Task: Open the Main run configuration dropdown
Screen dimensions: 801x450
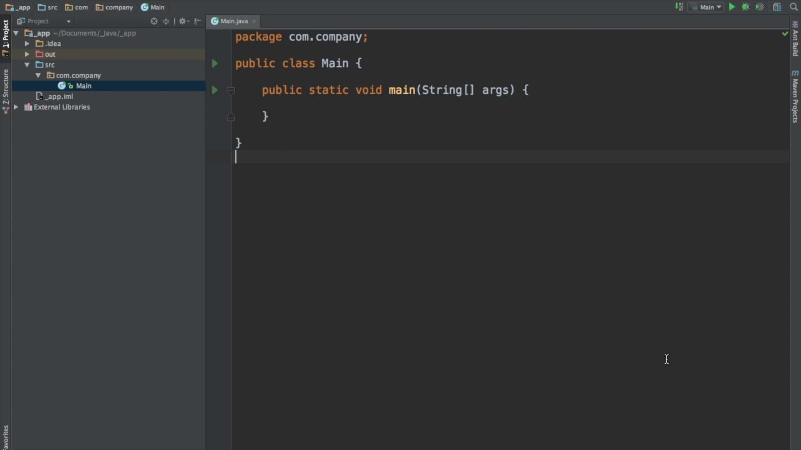Action: click(706, 7)
